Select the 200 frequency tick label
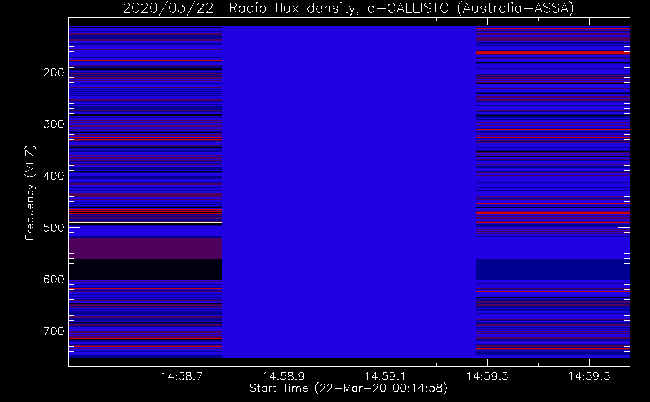This screenshot has height=402, width=650. (54, 73)
